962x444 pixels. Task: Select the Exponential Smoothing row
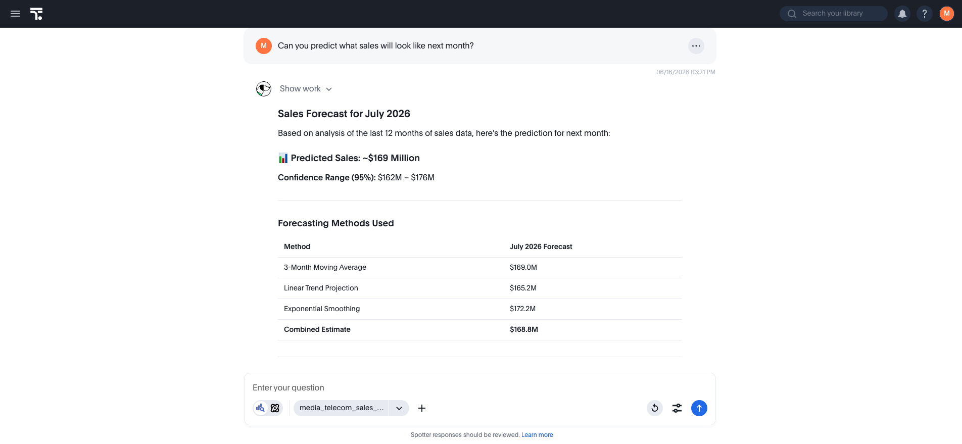pos(480,309)
